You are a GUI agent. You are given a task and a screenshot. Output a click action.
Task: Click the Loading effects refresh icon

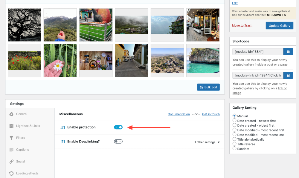click(x=11, y=174)
